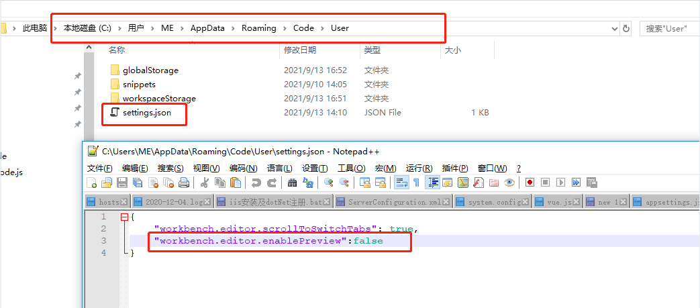Expand breadcrumb chevron after 本地磁盘 (C:)

119,28
